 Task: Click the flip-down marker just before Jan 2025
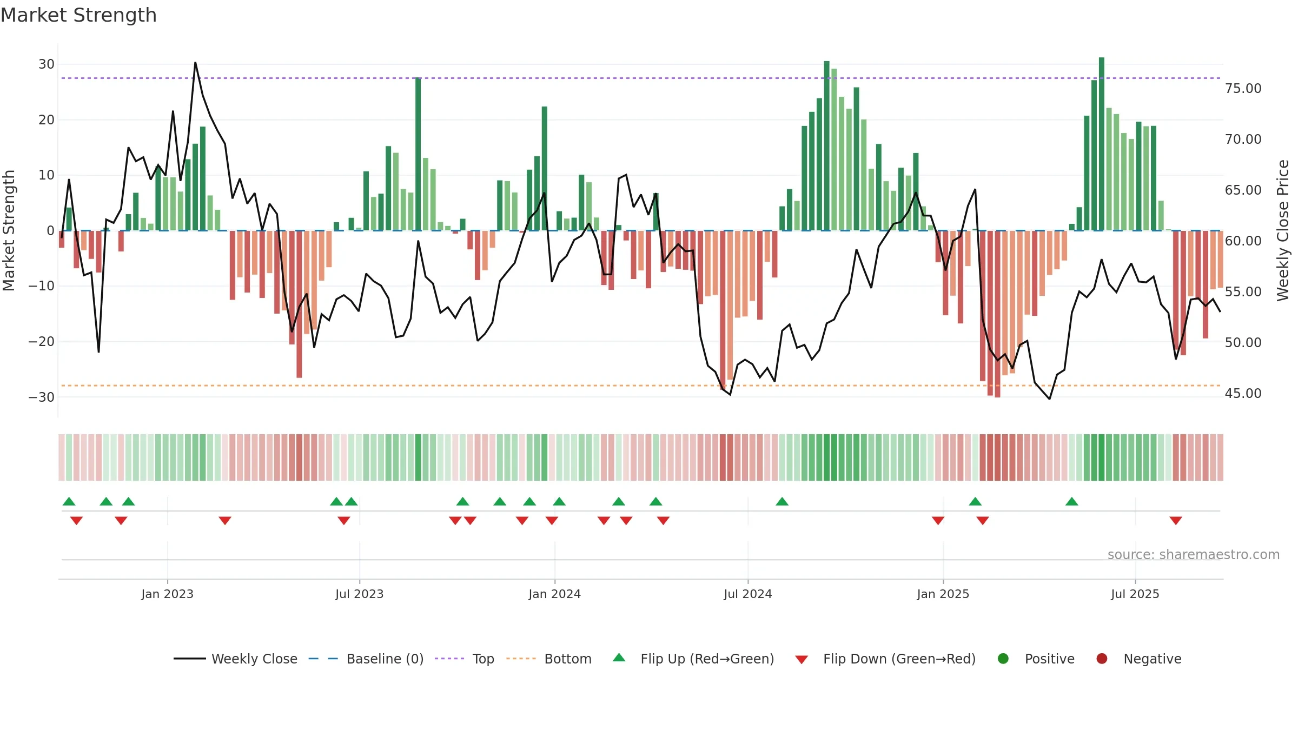[x=938, y=520]
